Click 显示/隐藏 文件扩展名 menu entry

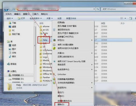[67, 26]
